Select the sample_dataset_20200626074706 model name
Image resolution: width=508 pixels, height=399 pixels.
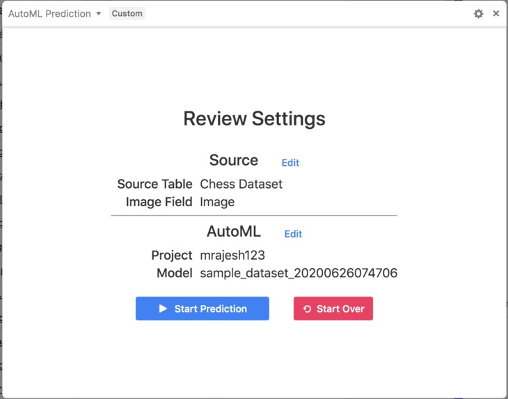[x=299, y=273]
